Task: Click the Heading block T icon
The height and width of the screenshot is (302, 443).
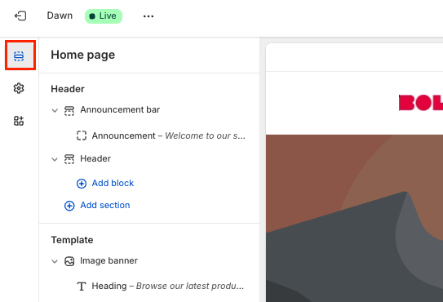Action: click(82, 286)
